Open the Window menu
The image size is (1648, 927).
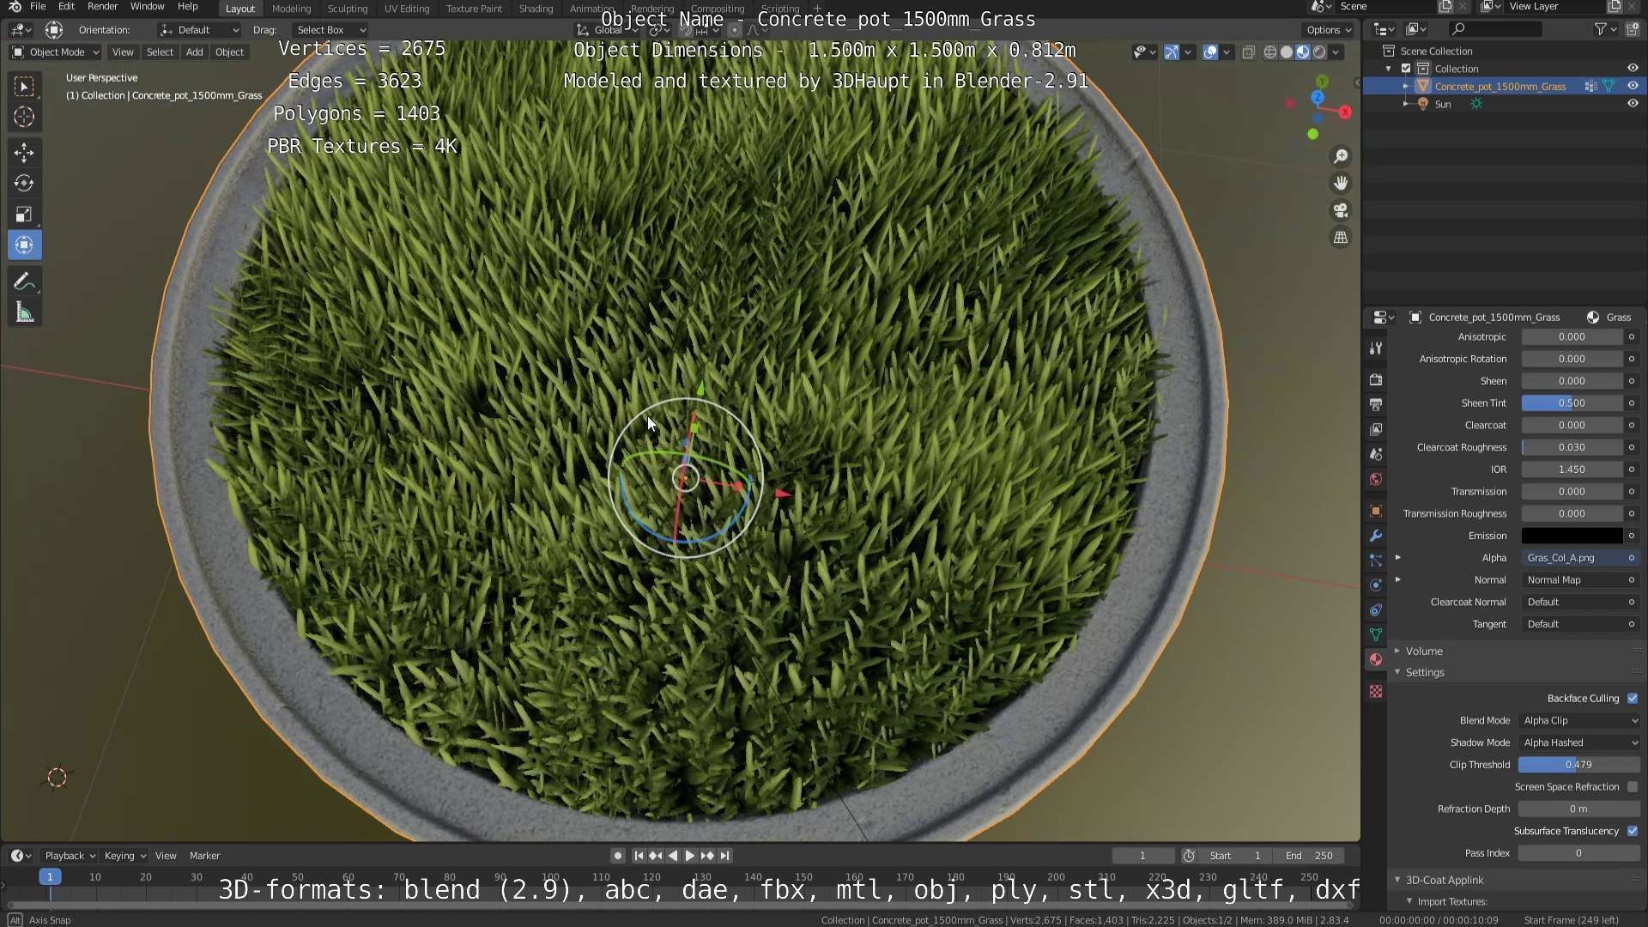[147, 7]
